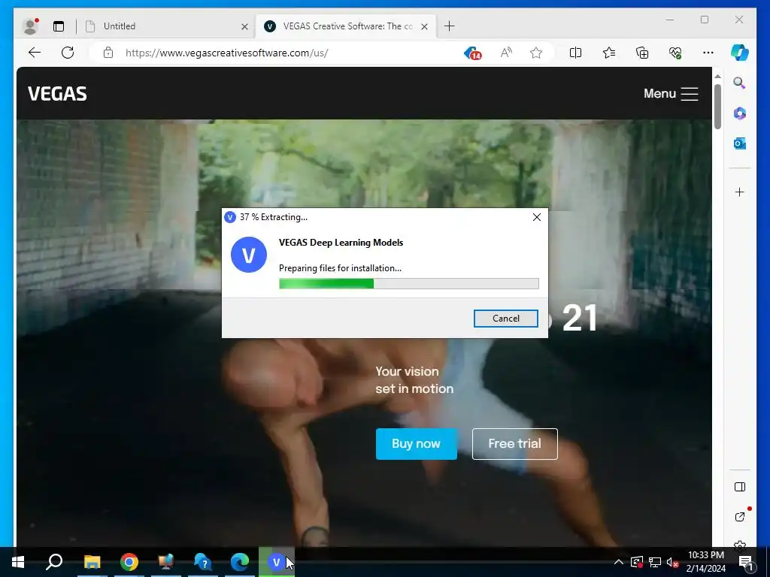Open Windows taskbar search
The width and height of the screenshot is (770, 577).
point(54,562)
